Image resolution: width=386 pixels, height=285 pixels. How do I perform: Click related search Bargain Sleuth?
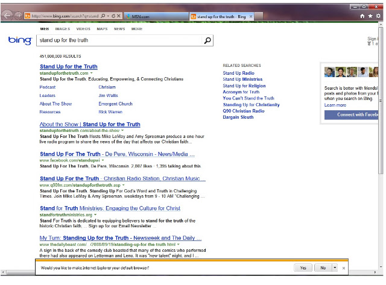pyautogui.click(x=238, y=117)
